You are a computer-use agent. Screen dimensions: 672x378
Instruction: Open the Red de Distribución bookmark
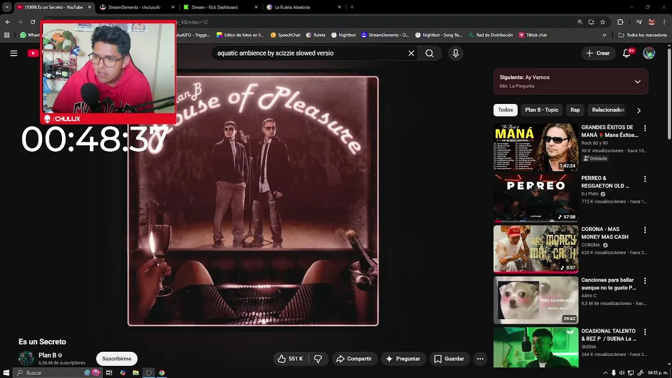pos(490,35)
